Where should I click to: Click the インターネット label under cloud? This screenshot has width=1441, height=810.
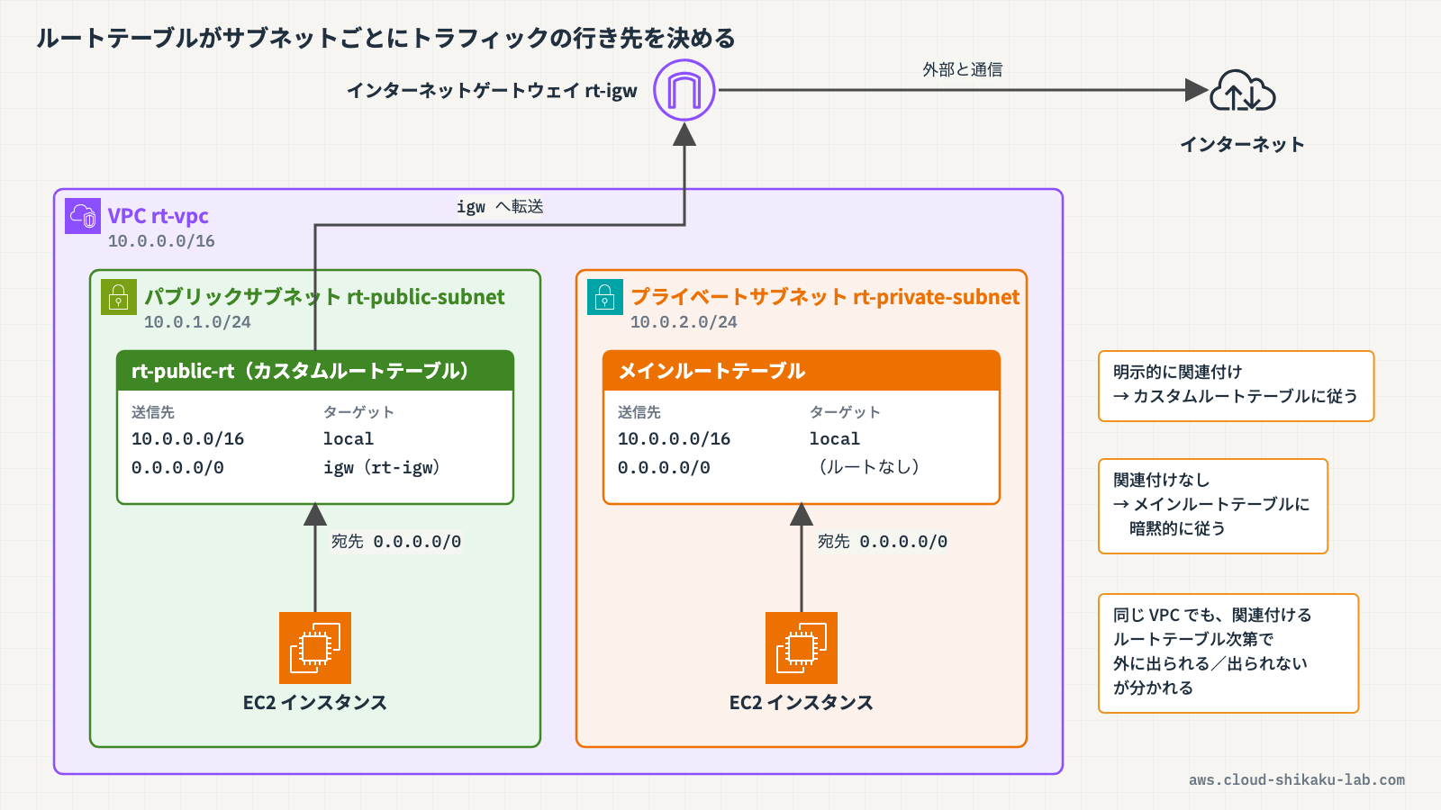point(1243,144)
